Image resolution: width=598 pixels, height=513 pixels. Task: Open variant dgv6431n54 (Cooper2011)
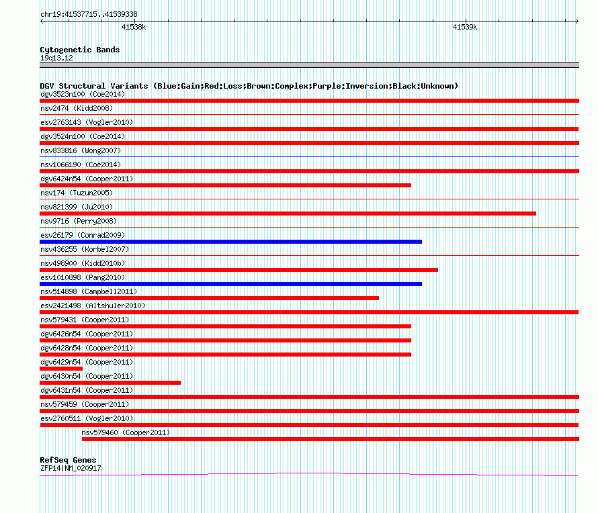coord(87,390)
